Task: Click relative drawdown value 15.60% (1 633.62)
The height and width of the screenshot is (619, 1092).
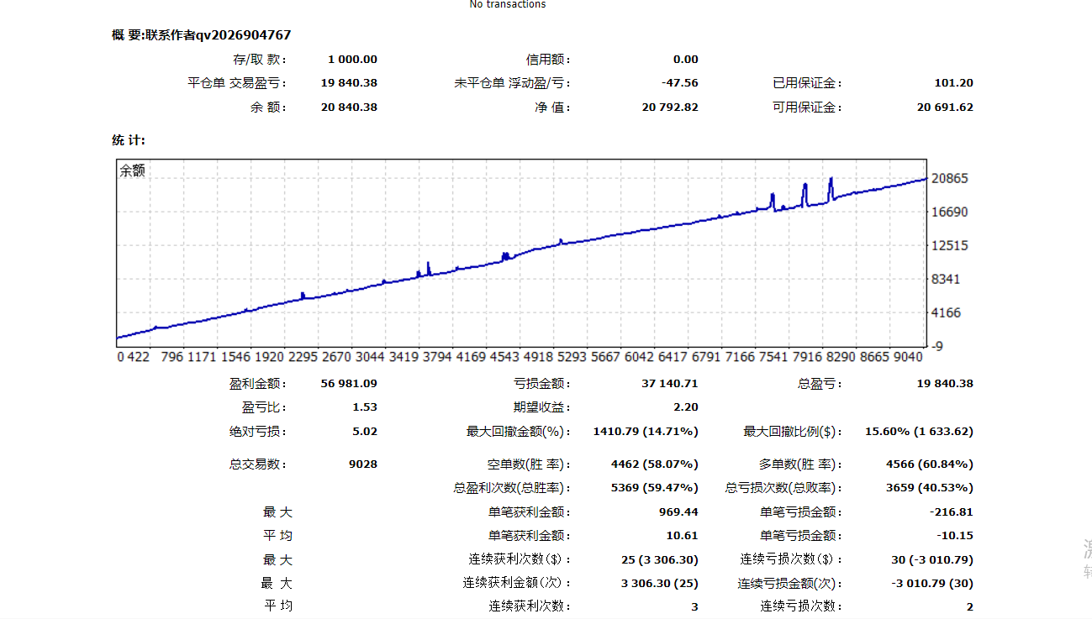Action: [x=919, y=431]
